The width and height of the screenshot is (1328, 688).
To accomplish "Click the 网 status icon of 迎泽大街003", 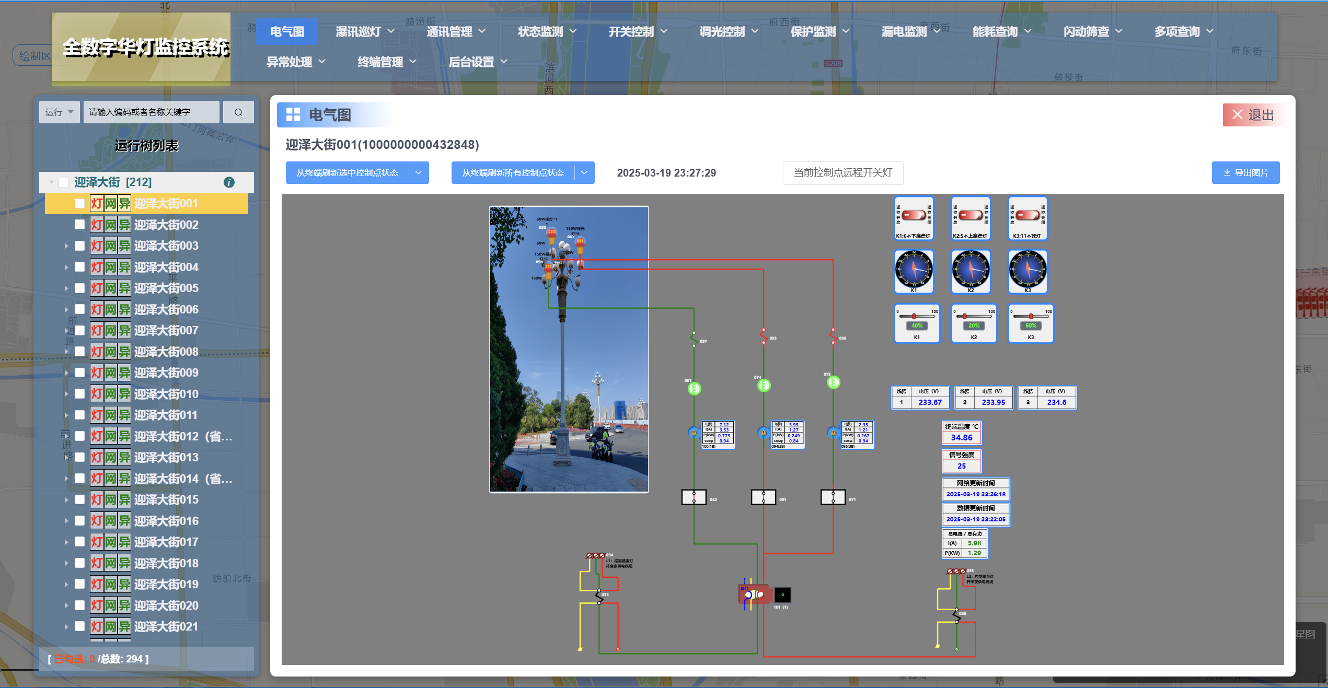I will tap(110, 246).
